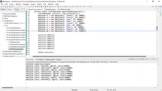The height and width of the screenshot is (91, 162).
Task: Click Link with Editor icon in explorer
Action: pos(18,12)
